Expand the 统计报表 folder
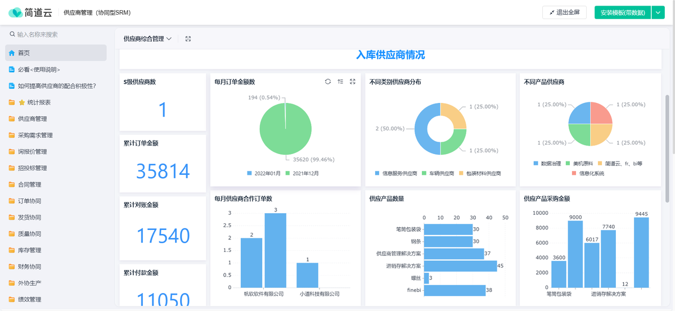The image size is (675, 311). coord(56,102)
